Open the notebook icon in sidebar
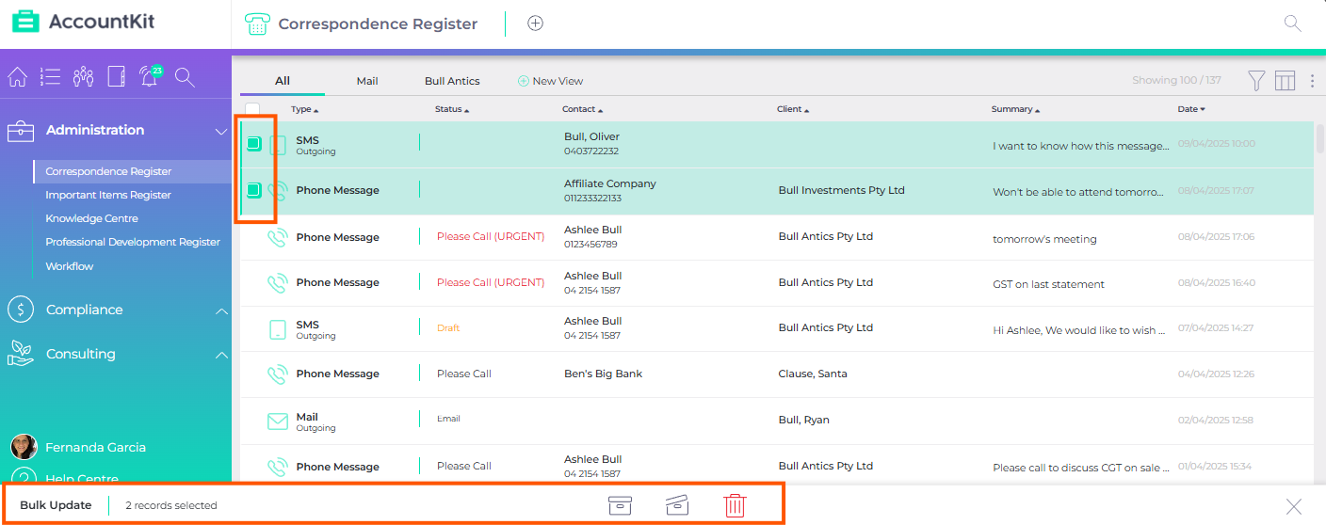1326x525 pixels. point(117,77)
